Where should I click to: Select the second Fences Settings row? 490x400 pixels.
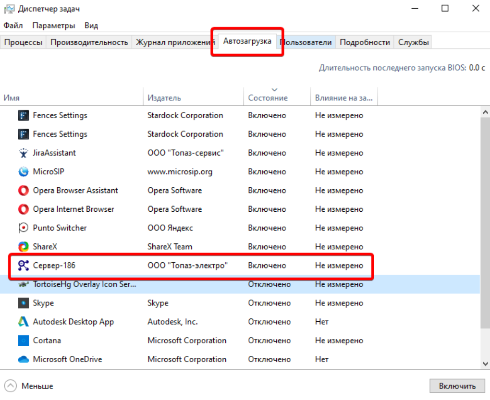click(x=240, y=134)
